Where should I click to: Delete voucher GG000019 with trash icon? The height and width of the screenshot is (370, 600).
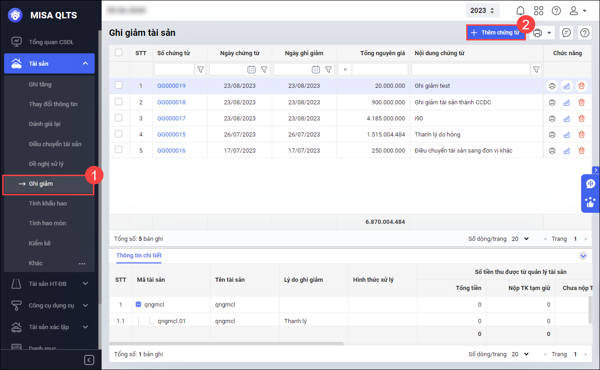582,86
